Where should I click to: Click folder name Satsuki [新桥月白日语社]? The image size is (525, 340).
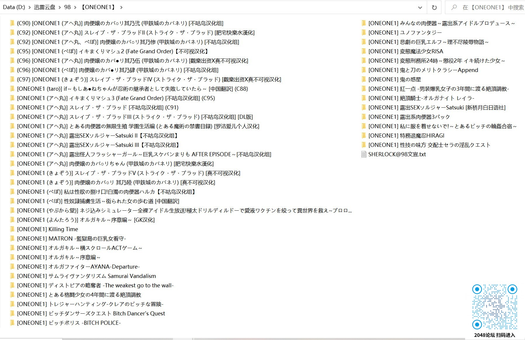tap(437, 107)
